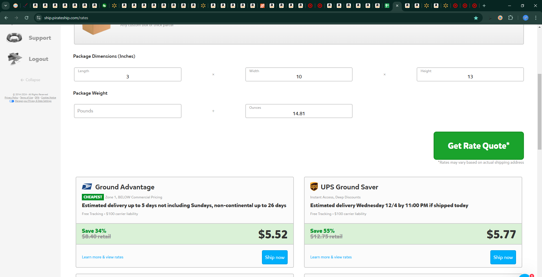The height and width of the screenshot is (277, 542).
Task: Ship now with UPS Ground Saver
Action: click(x=503, y=257)
